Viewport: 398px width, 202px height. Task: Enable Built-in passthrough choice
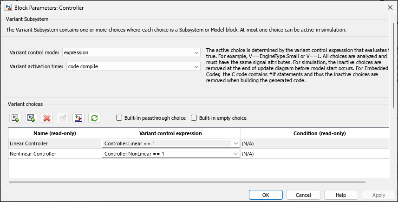coord(119,118)
